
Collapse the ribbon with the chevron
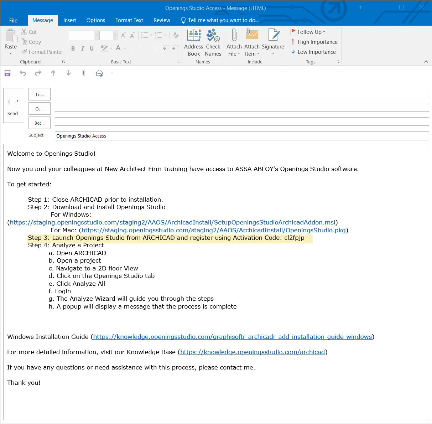tap(426, 62)
